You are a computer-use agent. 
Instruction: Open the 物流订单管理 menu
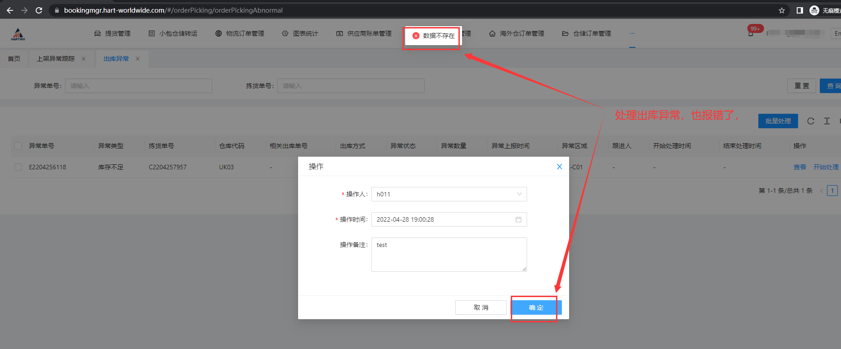tap(240, 33)
